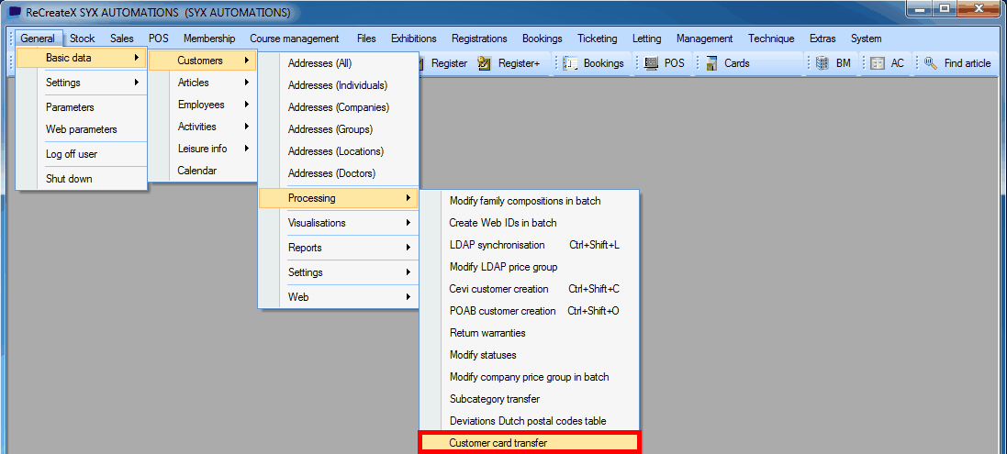Open the Membership menu

click(x=208, y=39)
